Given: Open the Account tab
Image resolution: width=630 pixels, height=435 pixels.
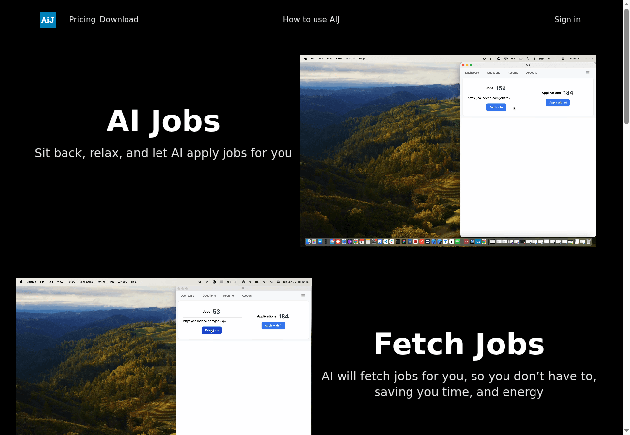Looking at the screenshot, I should pyautogui.click(x=532, y=72).
